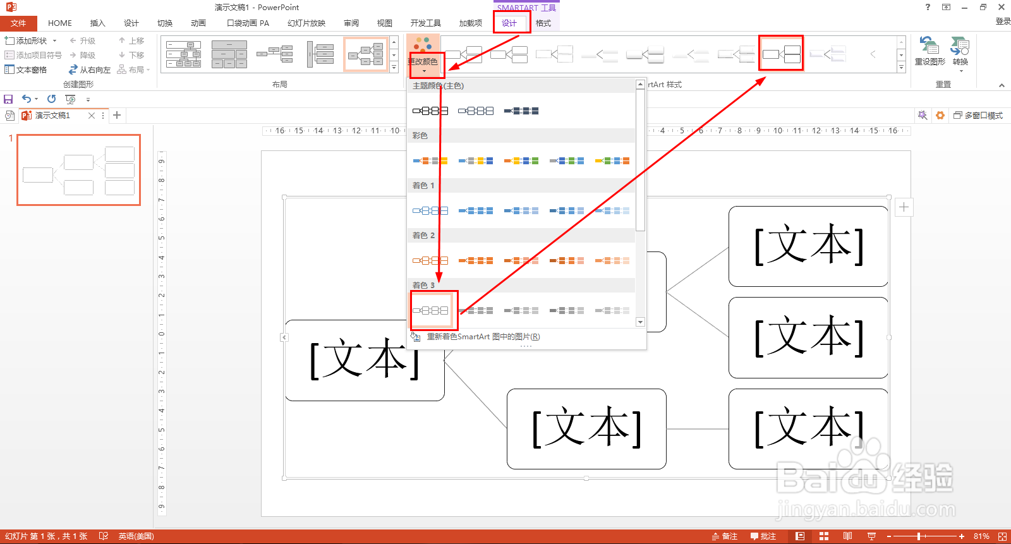This screenshot has width=1011, height=544.
Task: Click 英语(美国) language indicator
Action: tap(136, 536)
